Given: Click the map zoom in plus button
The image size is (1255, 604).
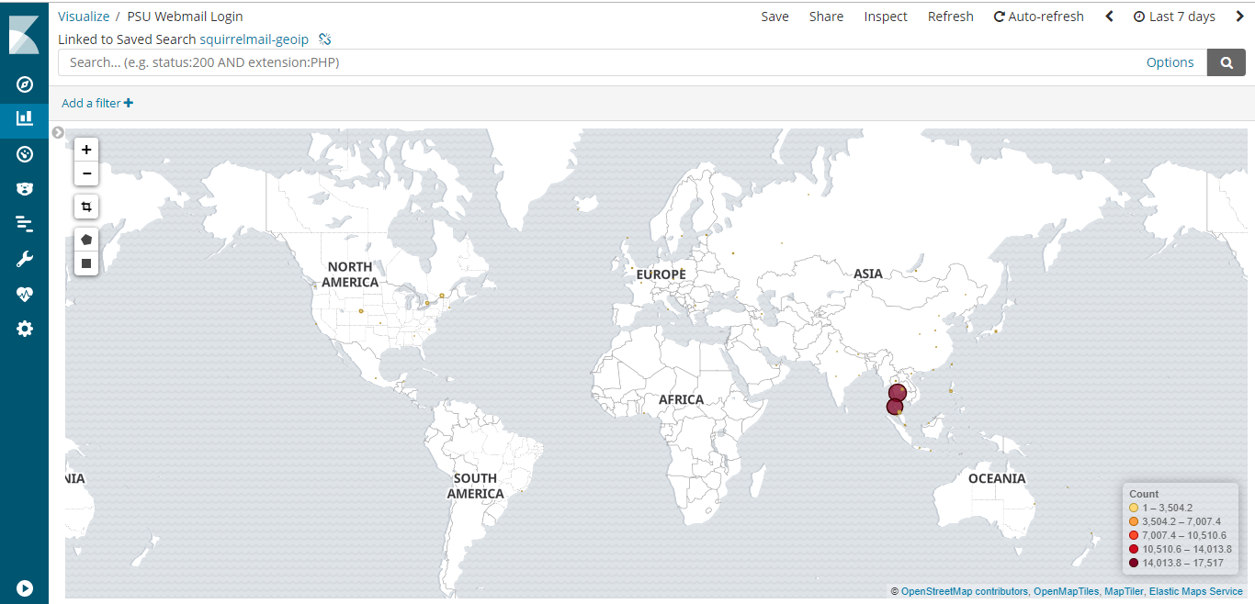Looking at the screenshot, I should [86, 150].
